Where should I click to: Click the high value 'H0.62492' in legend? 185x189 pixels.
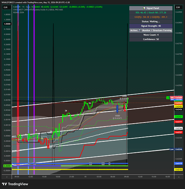pos(45,7)
